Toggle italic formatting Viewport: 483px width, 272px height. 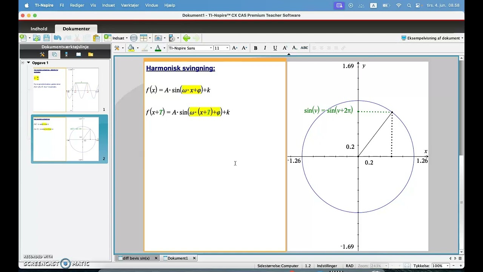[265, 48]
